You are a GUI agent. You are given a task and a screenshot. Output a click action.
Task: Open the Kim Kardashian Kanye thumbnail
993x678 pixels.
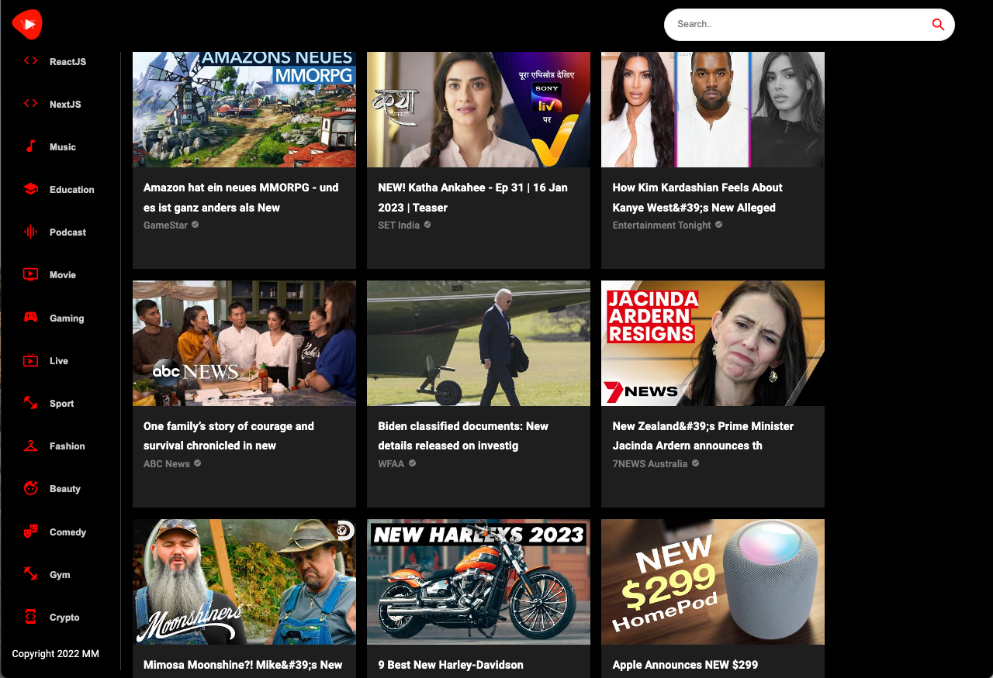click(x=713, y=109)
